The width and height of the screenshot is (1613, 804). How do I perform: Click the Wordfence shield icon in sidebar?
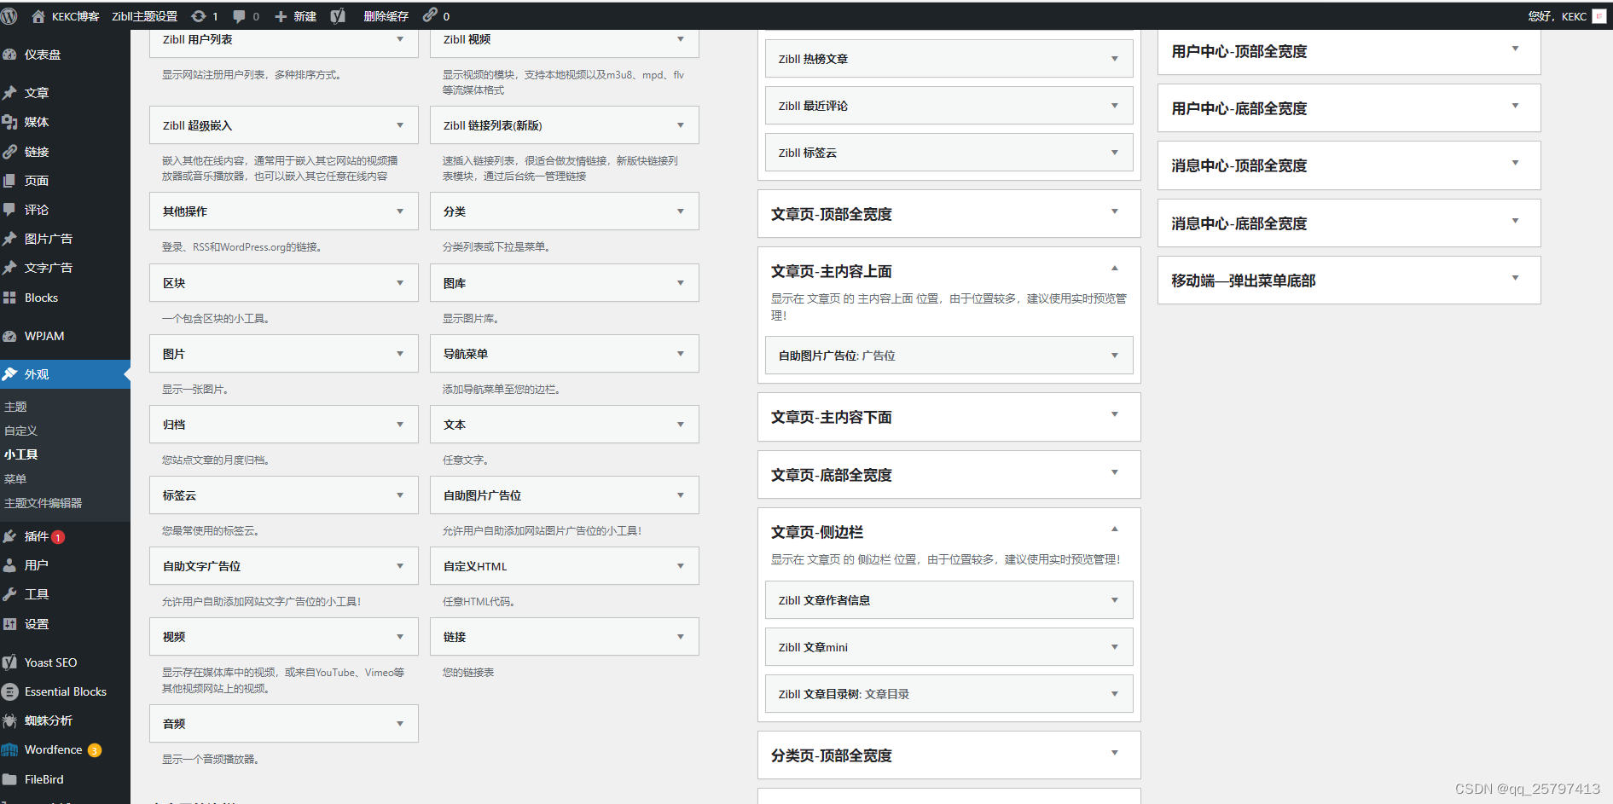pos(9,749)
